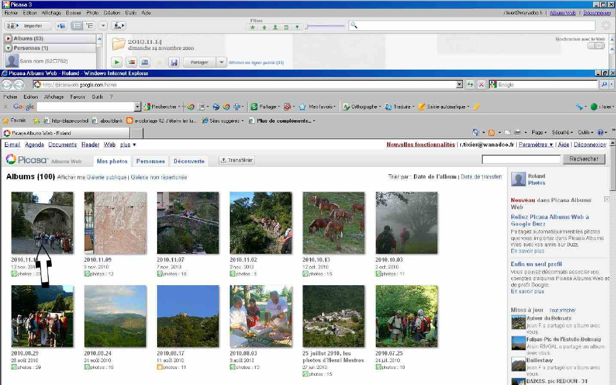Open address bar history dropdown in Internet Explorer
The image size is (616, 385).
[460, 84]
